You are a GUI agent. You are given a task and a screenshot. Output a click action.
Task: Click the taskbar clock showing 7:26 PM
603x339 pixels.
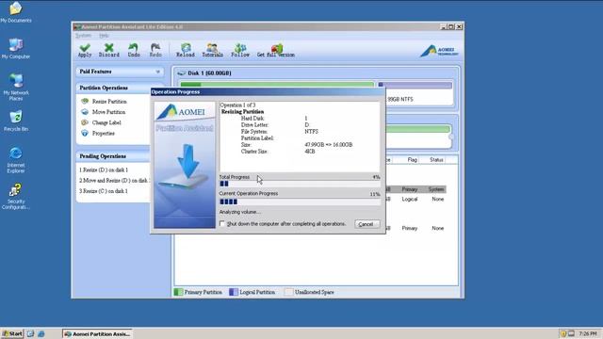click(x=588, y=333)
